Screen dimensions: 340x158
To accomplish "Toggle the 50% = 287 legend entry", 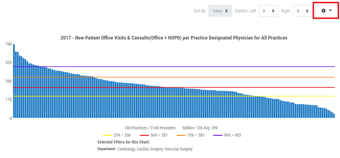I will click(x=154, y=135).
